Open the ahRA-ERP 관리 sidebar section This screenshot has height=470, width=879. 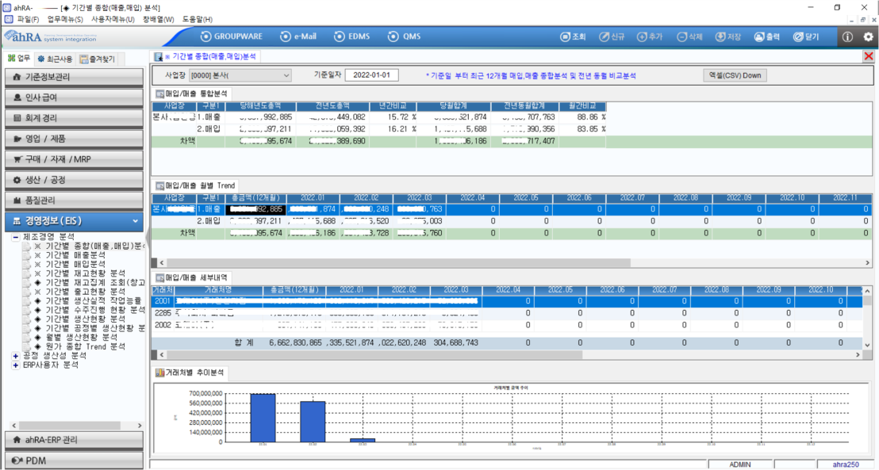74,440
